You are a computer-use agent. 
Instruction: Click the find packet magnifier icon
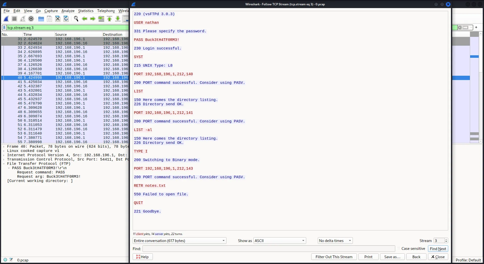tap(76, 19)
